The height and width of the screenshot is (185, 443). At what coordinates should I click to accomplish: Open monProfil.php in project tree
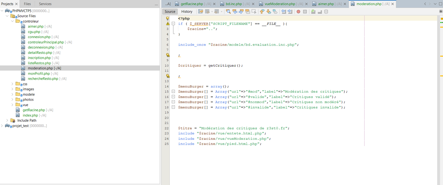tap(39, 73)
